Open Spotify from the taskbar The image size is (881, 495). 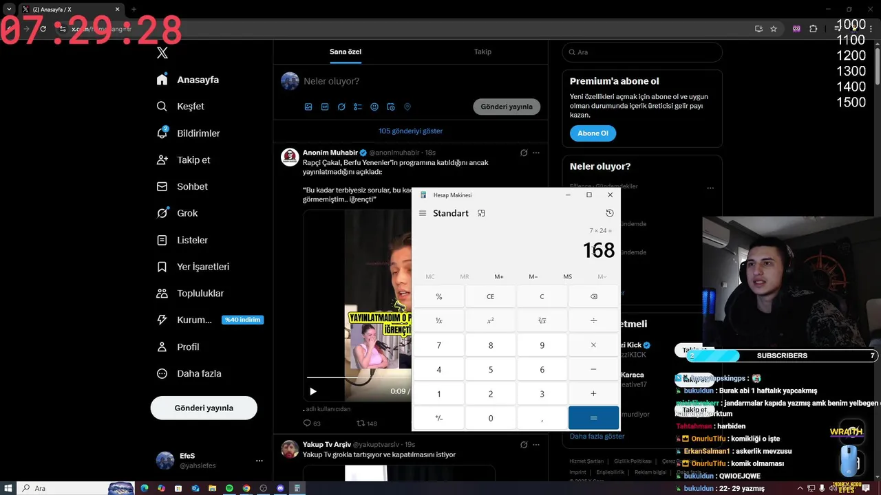[x=229, y=488]
